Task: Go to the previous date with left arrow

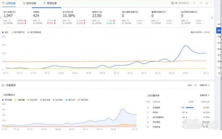Action: [194, 3]
